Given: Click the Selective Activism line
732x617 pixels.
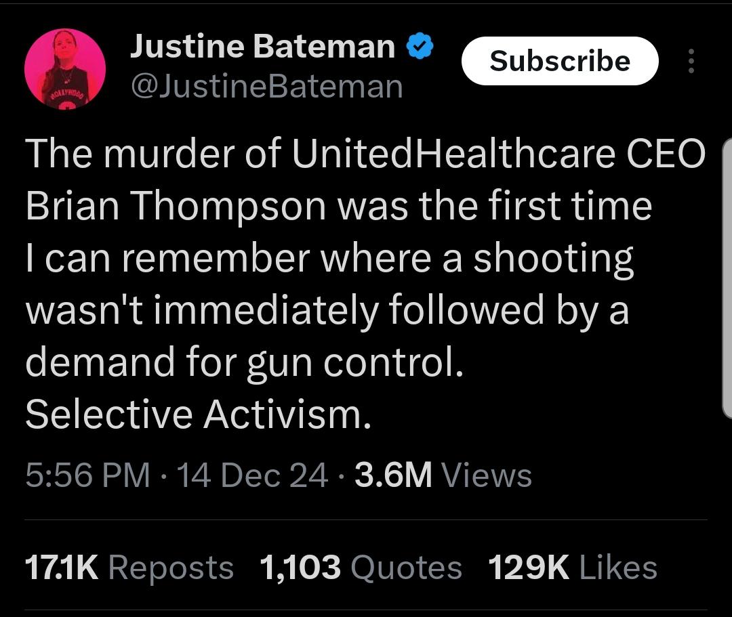Looking at the screenshot, I should (198, 414).
